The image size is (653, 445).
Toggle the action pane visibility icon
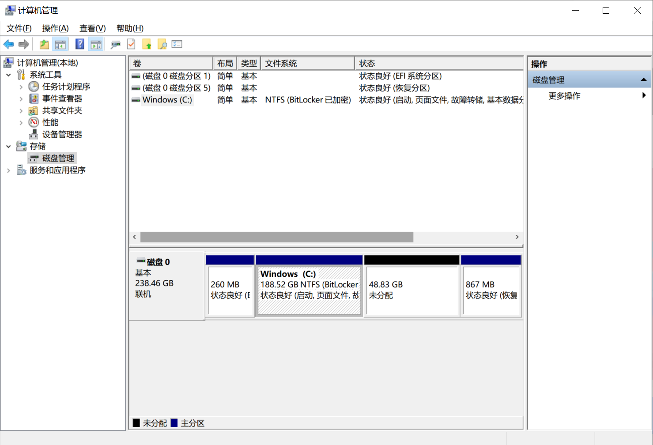click(x=96, y=44)
